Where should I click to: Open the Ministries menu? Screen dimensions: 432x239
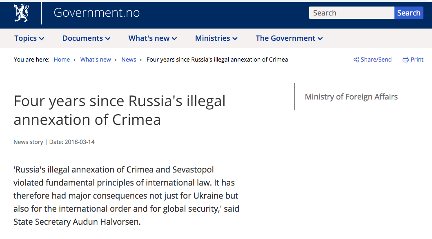click(x=212, y=38)
